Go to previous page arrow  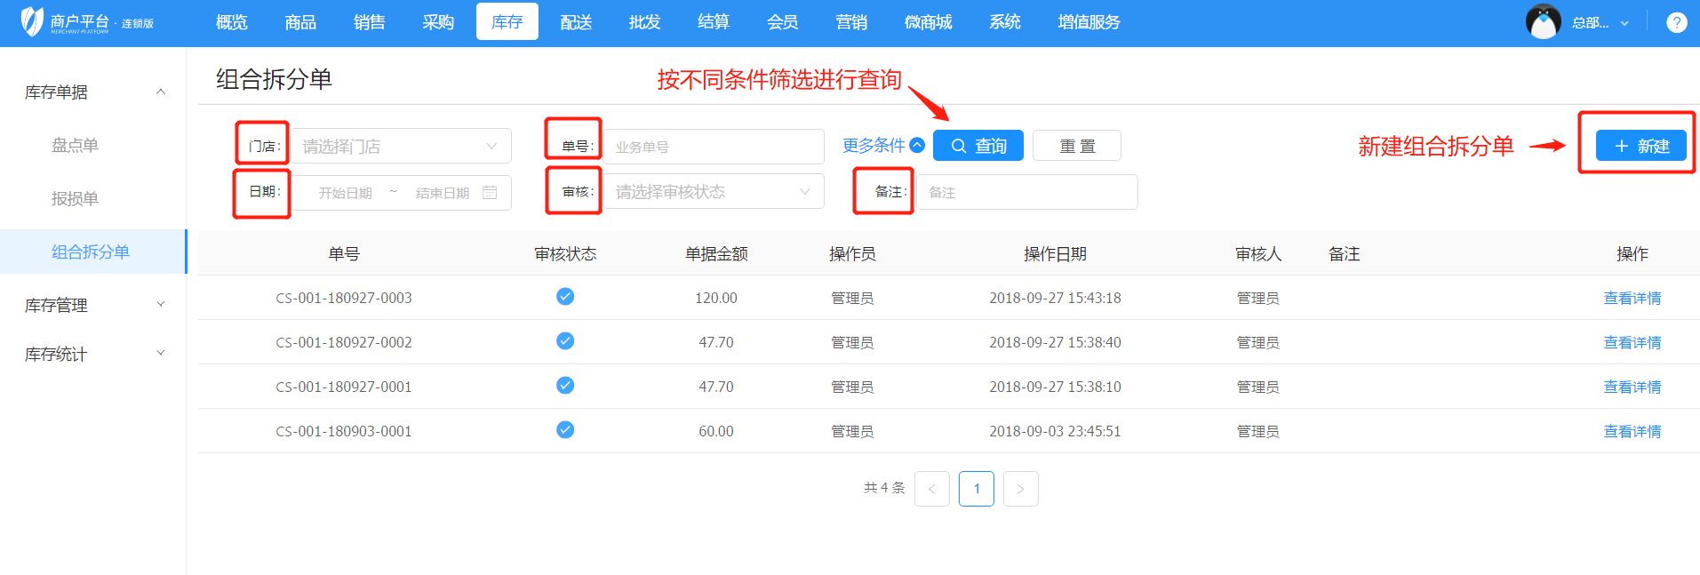(x=931, y=489)
